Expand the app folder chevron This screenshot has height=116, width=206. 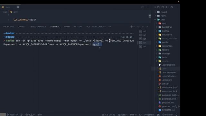pyautogui.click(x=156, y=24)
